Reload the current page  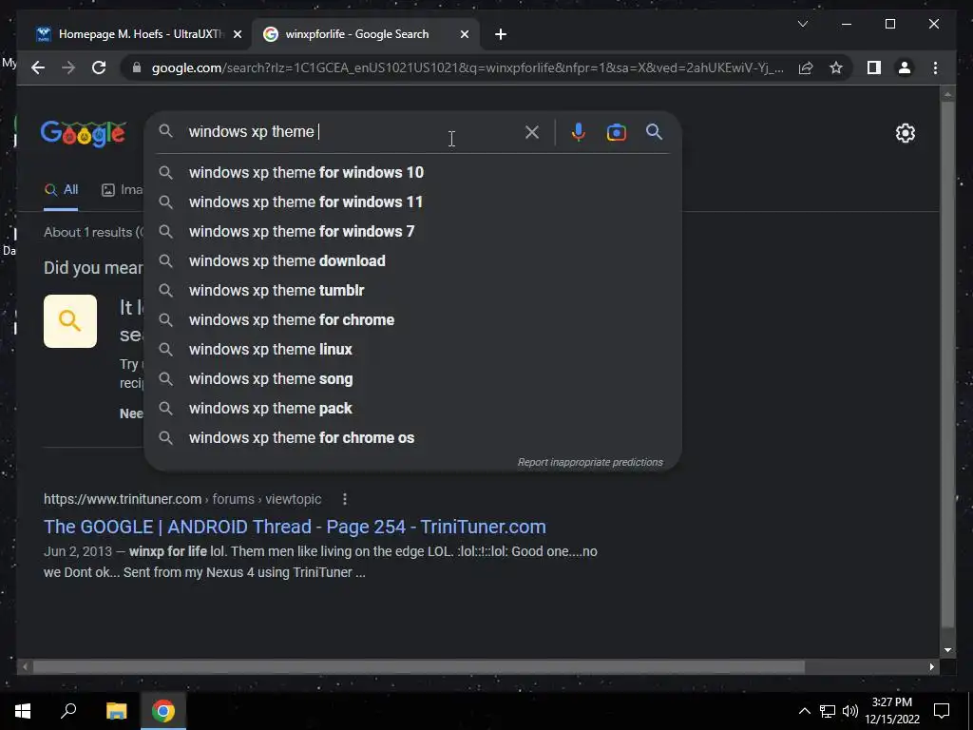[99, 67]
